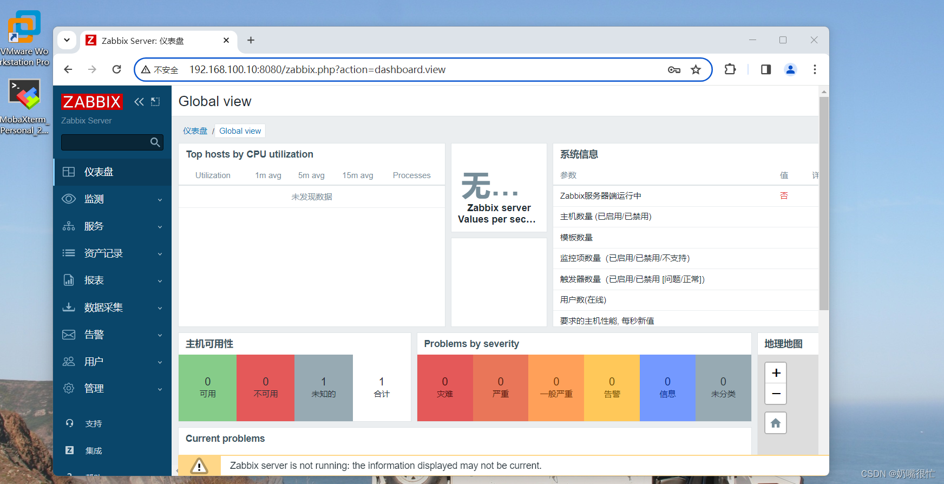Click the chevron arrow beside 数据采集
Viewport: 944px width, 484px height.
(160, 308)
